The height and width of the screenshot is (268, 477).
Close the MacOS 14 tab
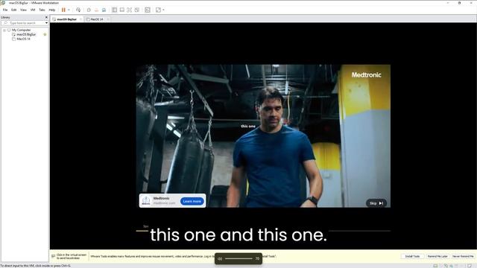107,19
